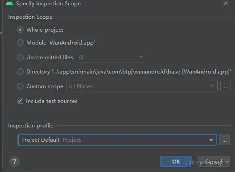235x172 pixels.
Task: Open the Uncommitted files All dropdown
Action: coord(111,57)
